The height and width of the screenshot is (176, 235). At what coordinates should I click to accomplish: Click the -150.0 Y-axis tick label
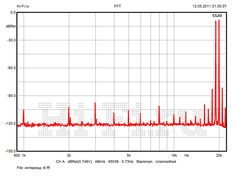[x=10, y=151]
